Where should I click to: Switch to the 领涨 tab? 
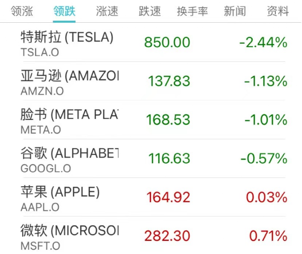click(22, 11)
